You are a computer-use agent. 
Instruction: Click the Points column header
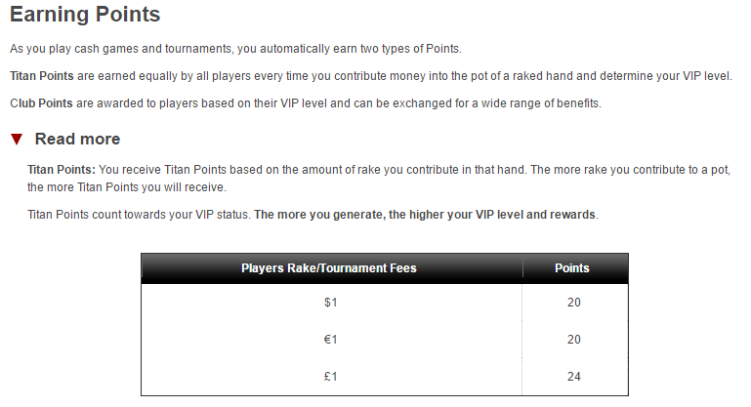pos(572,268)
